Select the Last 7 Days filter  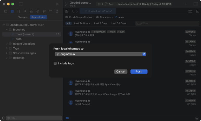pyautogui.click(x=101, y=23)
